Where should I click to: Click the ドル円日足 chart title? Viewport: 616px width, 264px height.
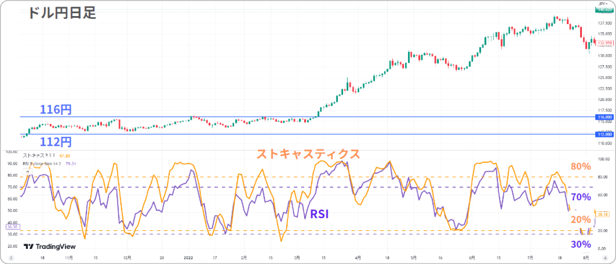62,13
